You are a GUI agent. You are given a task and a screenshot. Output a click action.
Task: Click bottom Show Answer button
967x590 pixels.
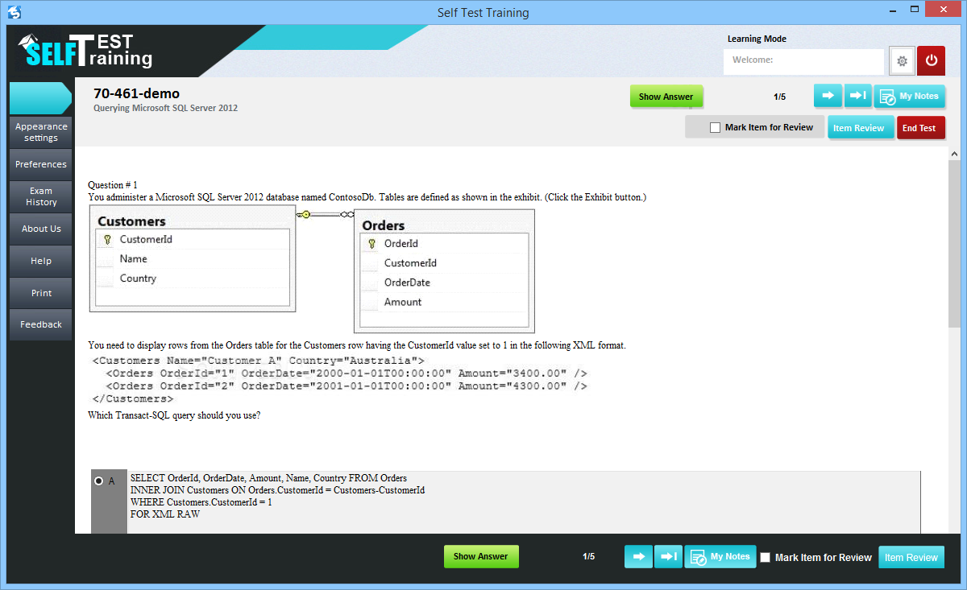[481, 556]
